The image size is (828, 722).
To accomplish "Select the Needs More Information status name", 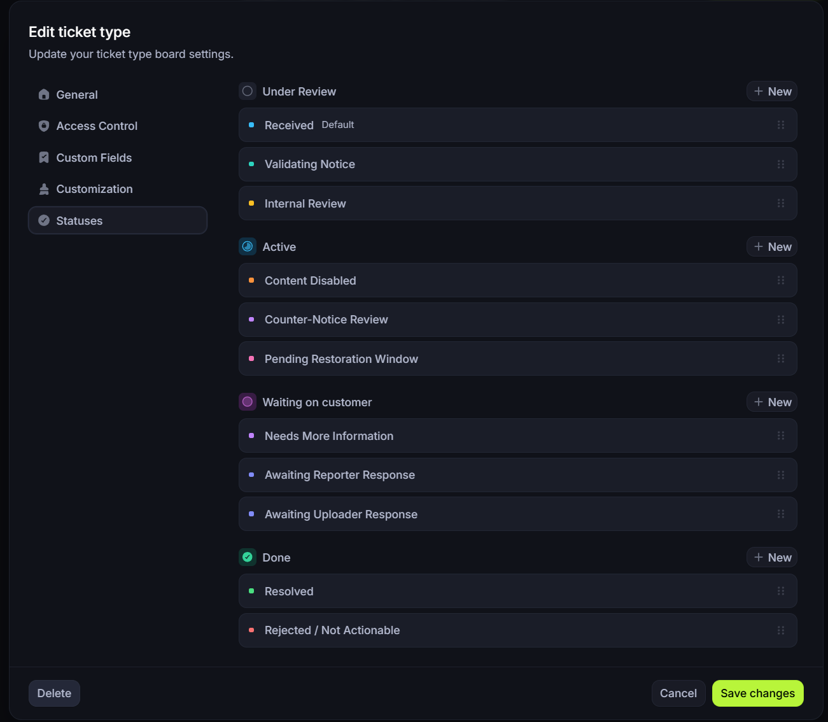I will 329,436.
